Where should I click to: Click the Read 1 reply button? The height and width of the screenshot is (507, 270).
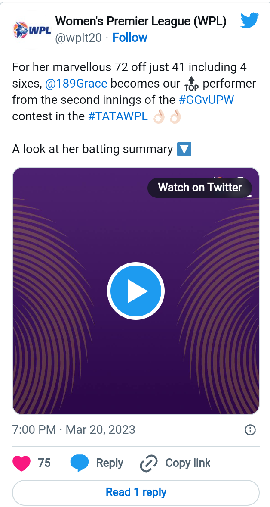[136, 492]
